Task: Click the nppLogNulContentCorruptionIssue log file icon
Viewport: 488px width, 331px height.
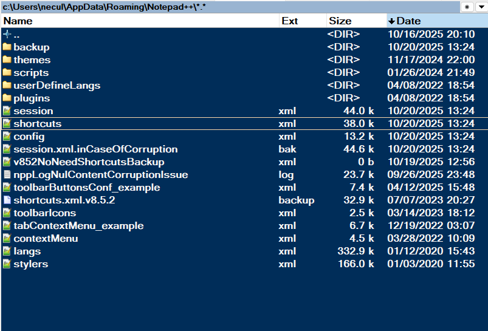Action: click(7, 174)
